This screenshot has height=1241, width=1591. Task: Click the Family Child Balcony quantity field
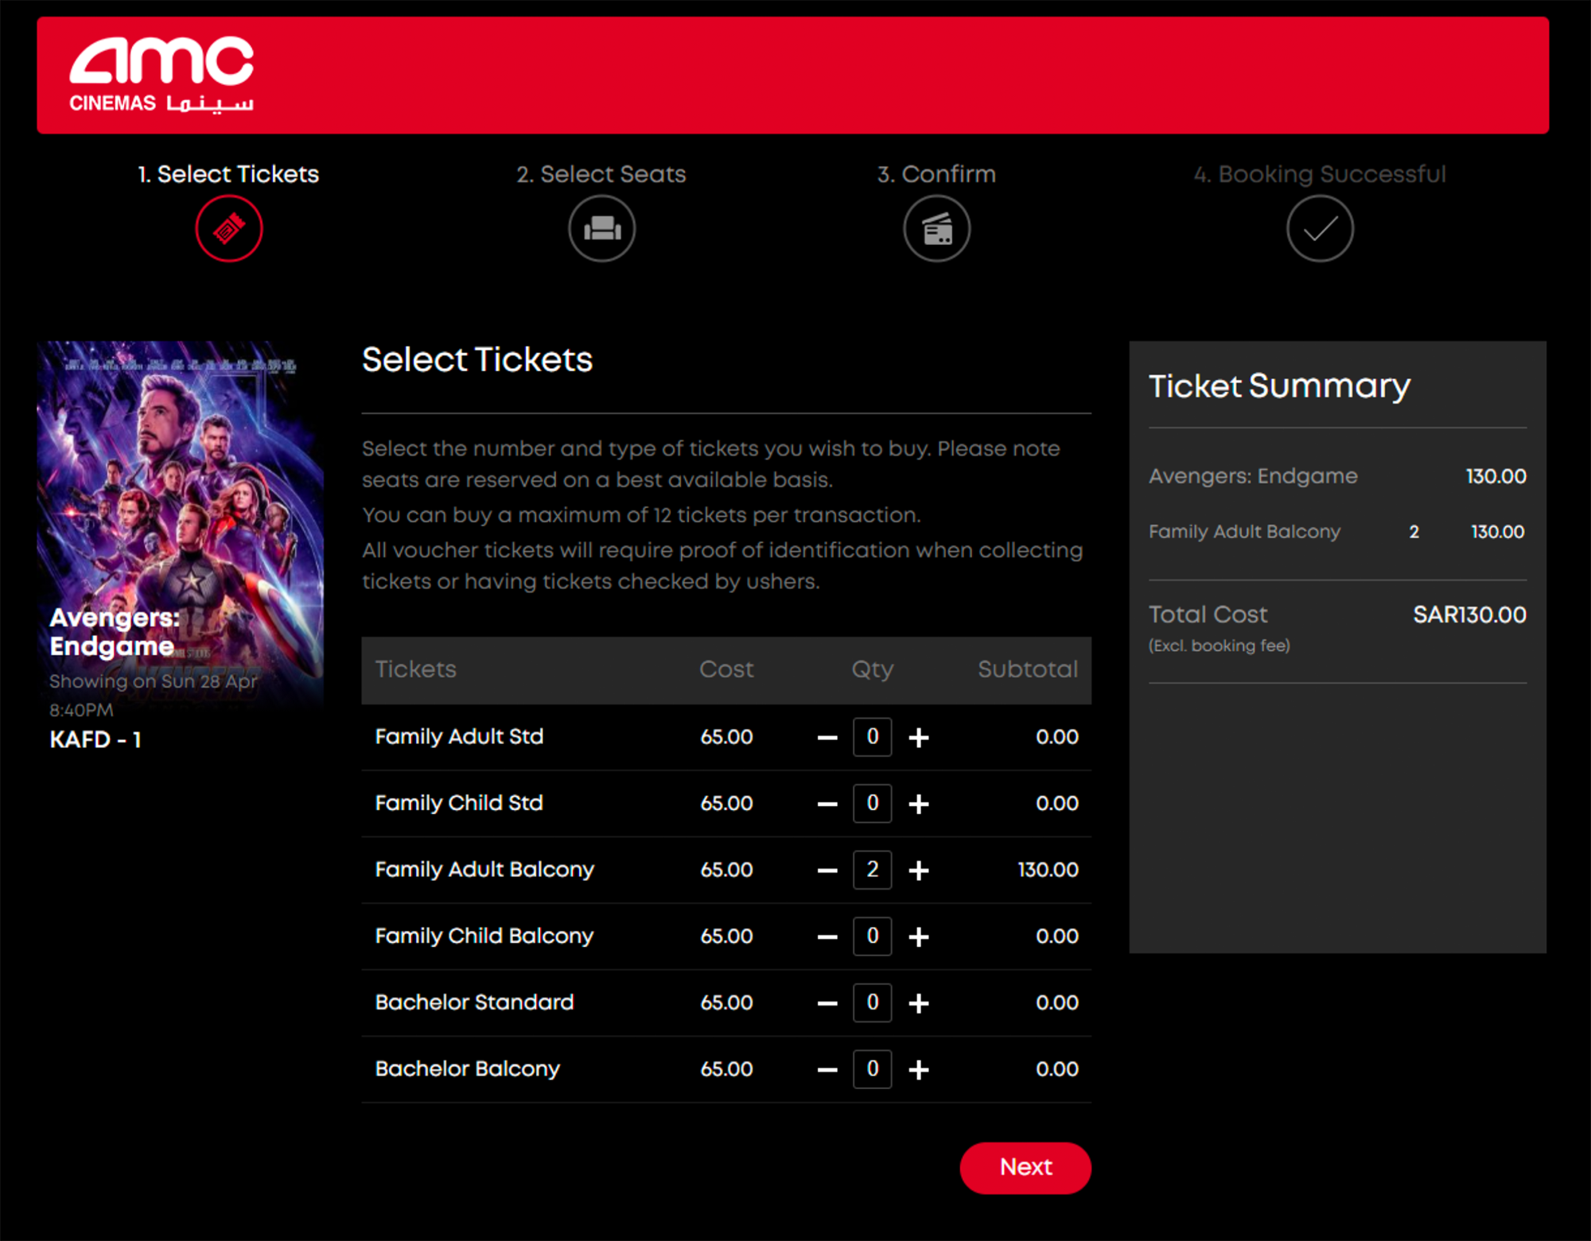[873, 936]
